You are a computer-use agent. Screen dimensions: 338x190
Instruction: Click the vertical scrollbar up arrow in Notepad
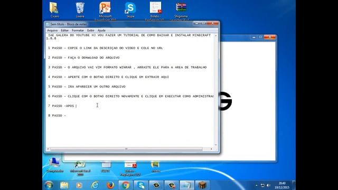tap(216, 35)
